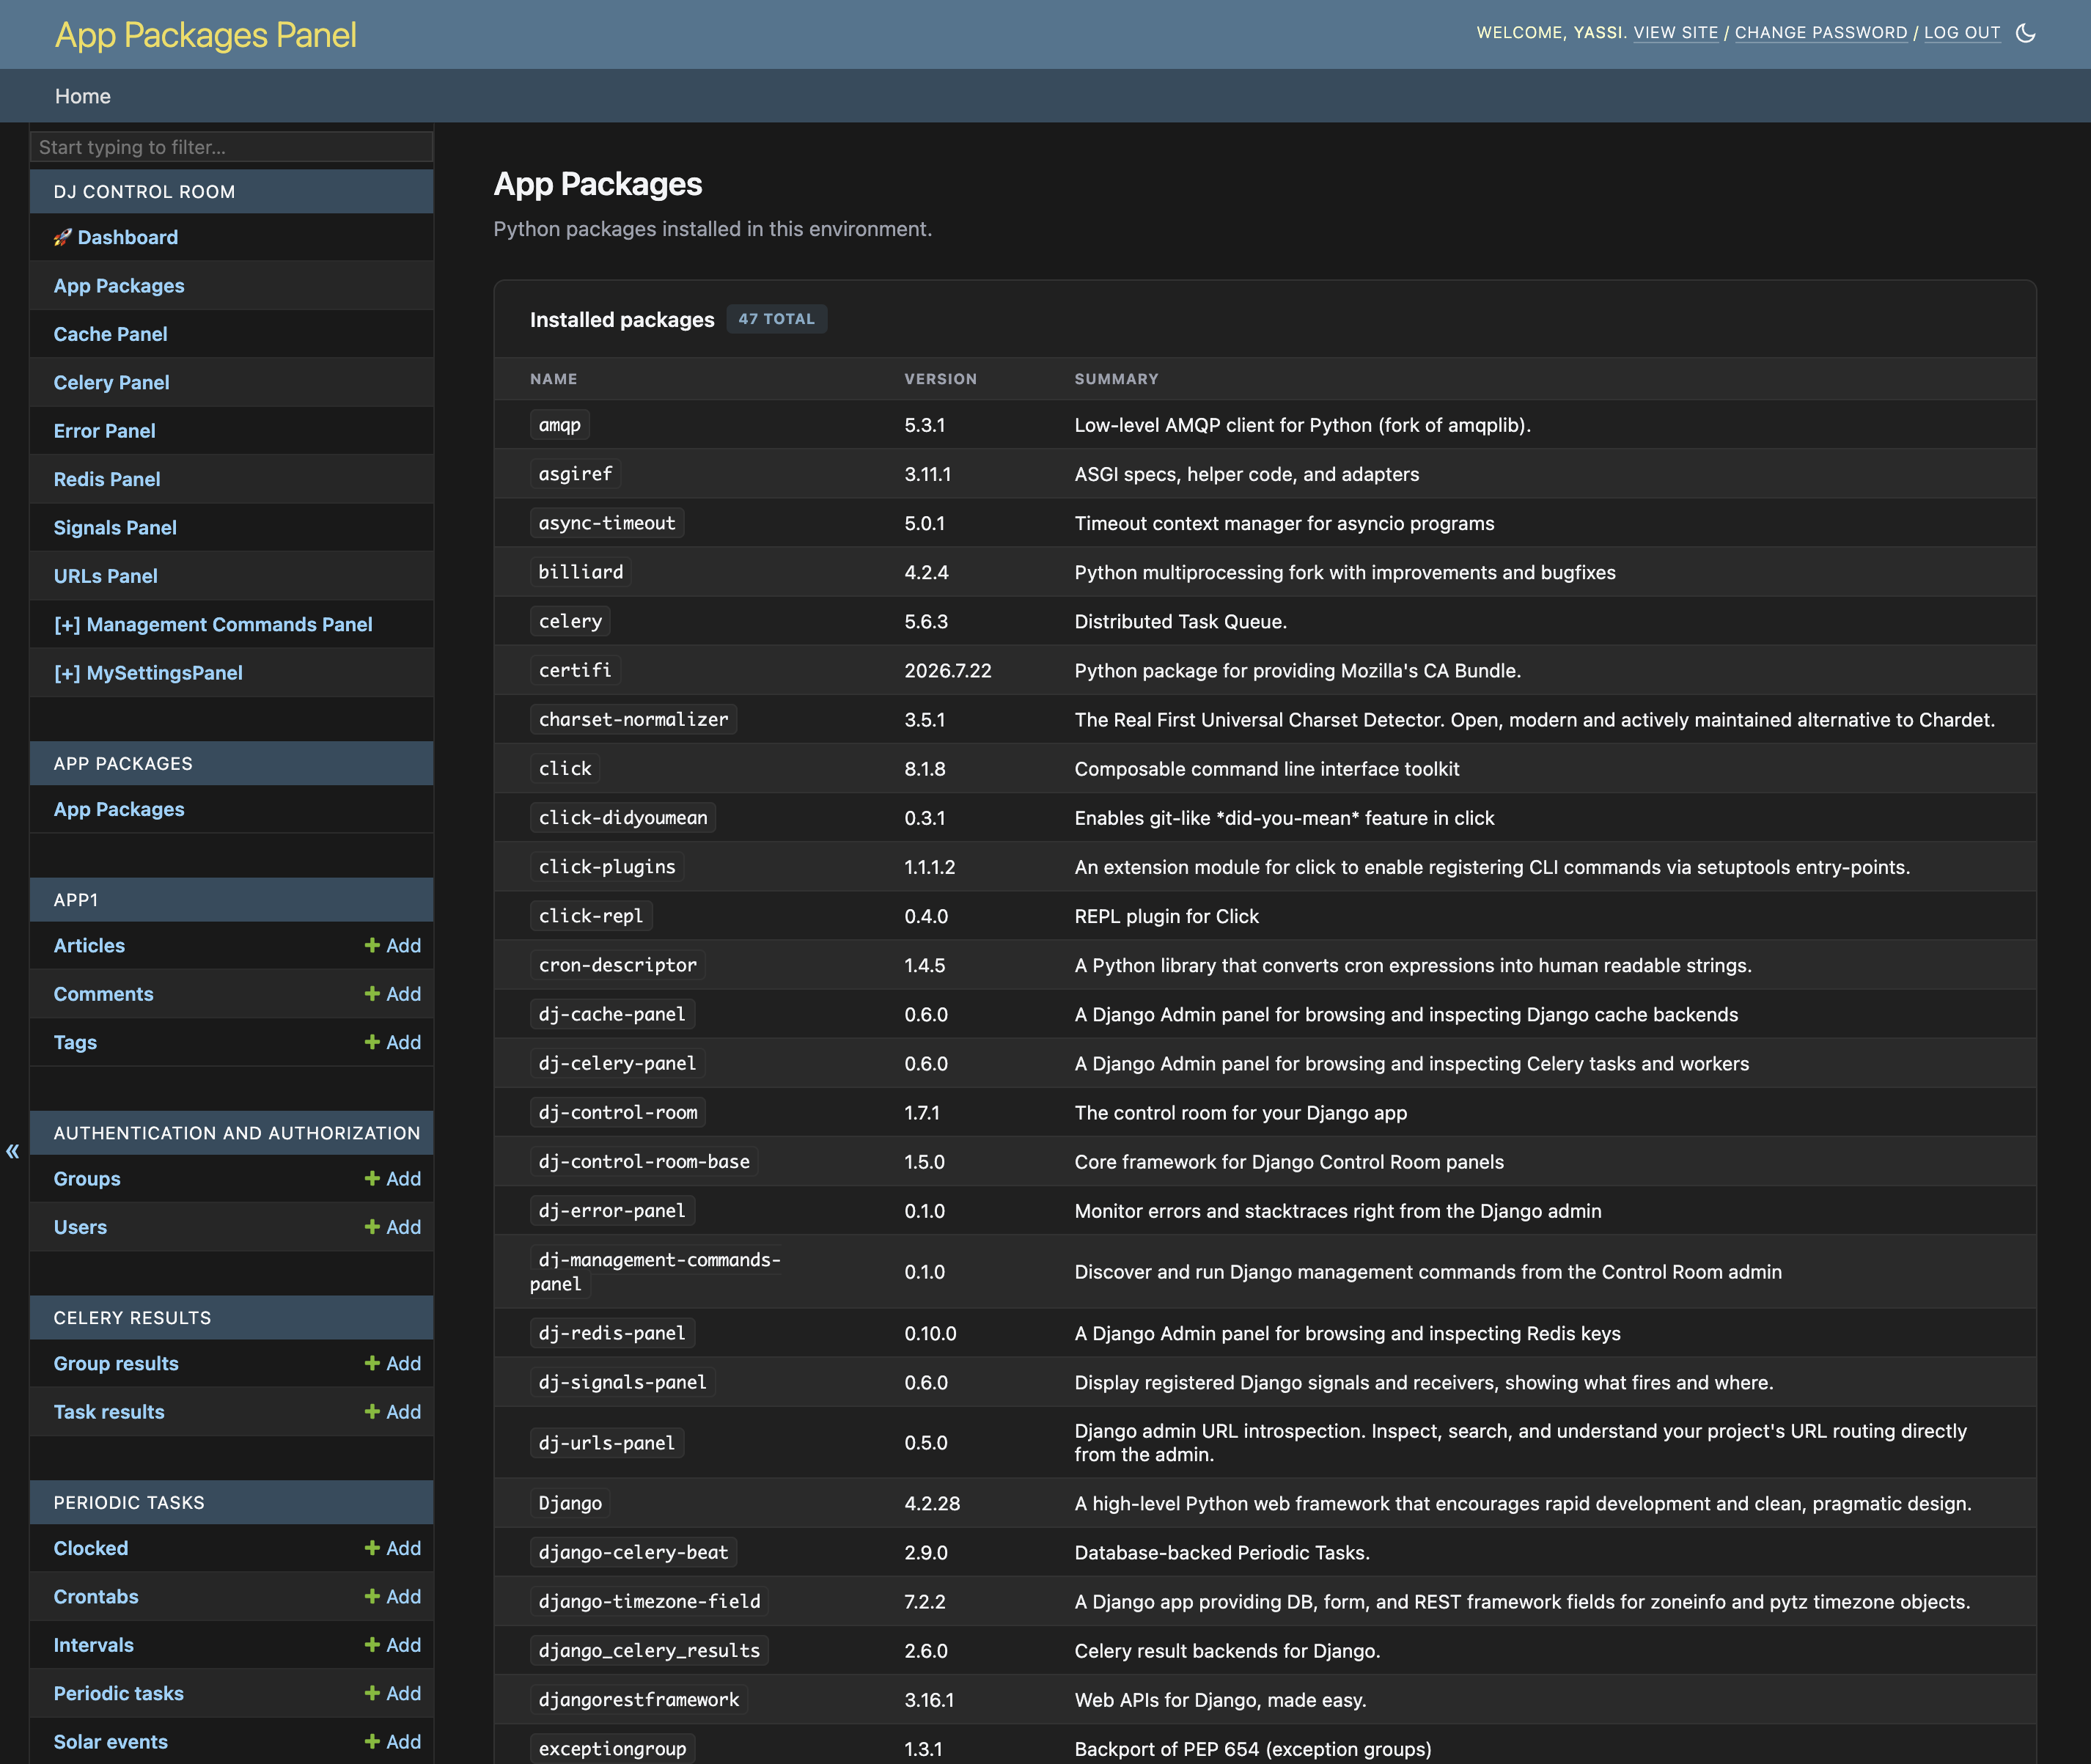2091x1764 pixels.
Task: Click the plus icon to add Articles
Action: pyautogui.click(x=372, y=945)
